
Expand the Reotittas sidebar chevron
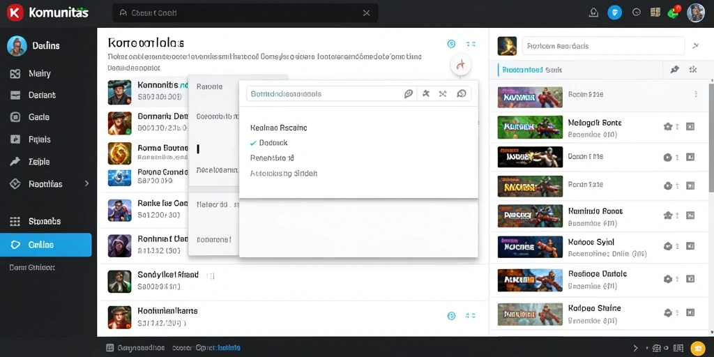click(x=86, y=183)
